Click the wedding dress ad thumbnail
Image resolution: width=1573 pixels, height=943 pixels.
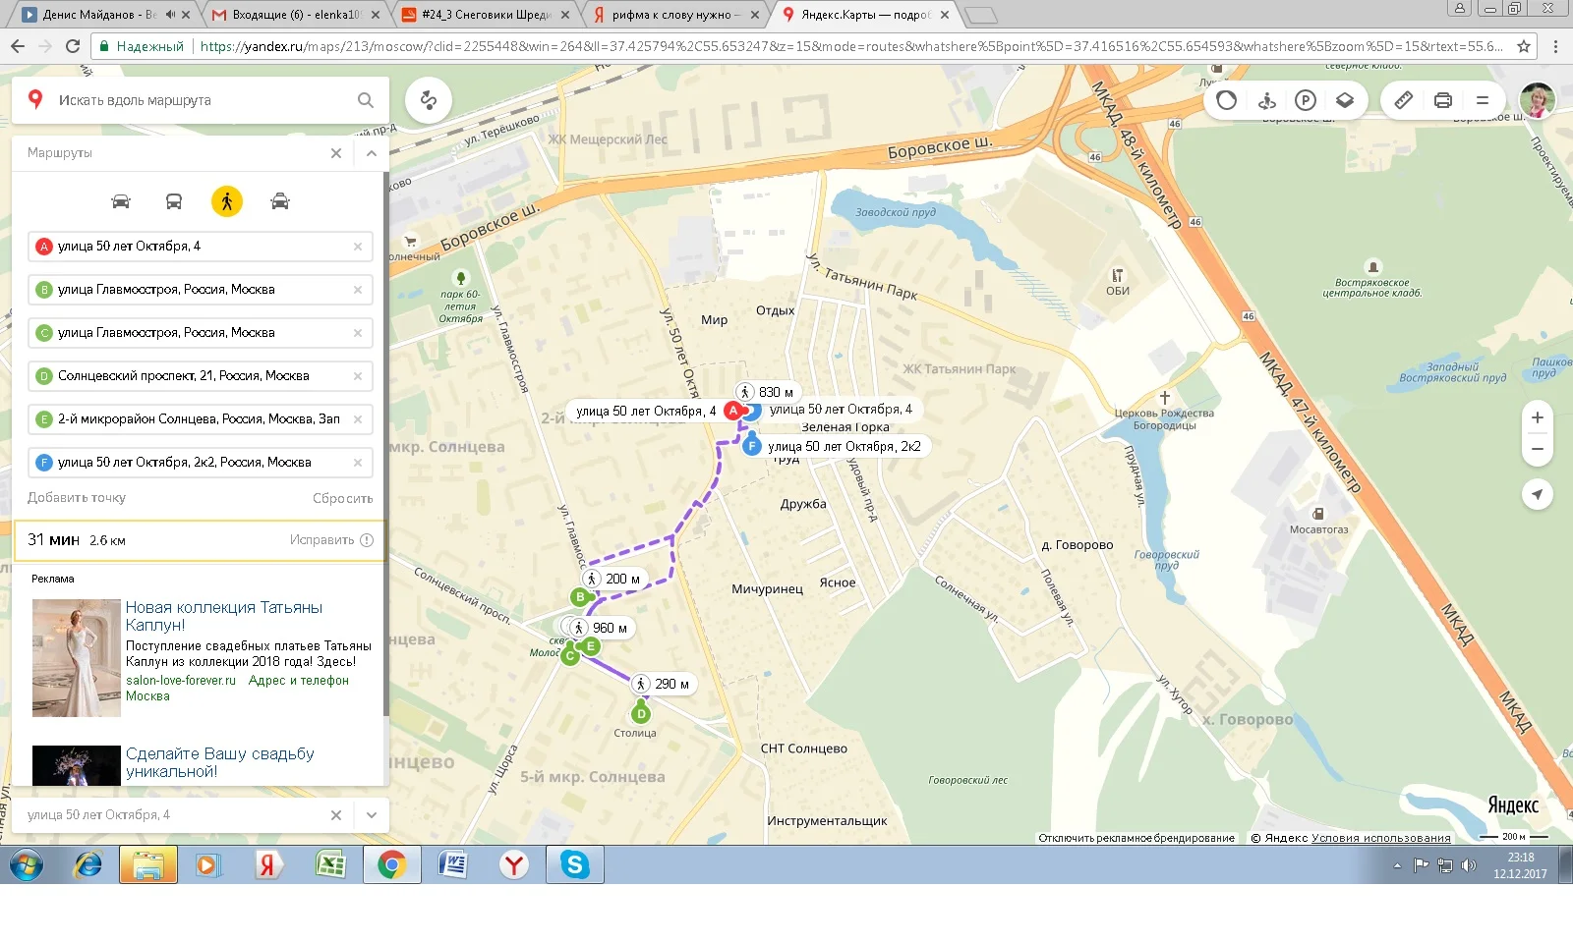pos(77,658)
